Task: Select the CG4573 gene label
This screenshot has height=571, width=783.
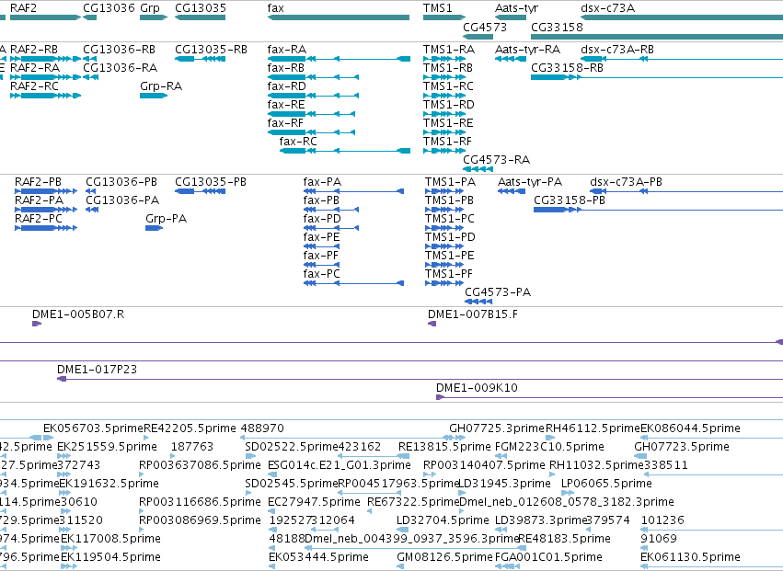Action: point(485,27)
